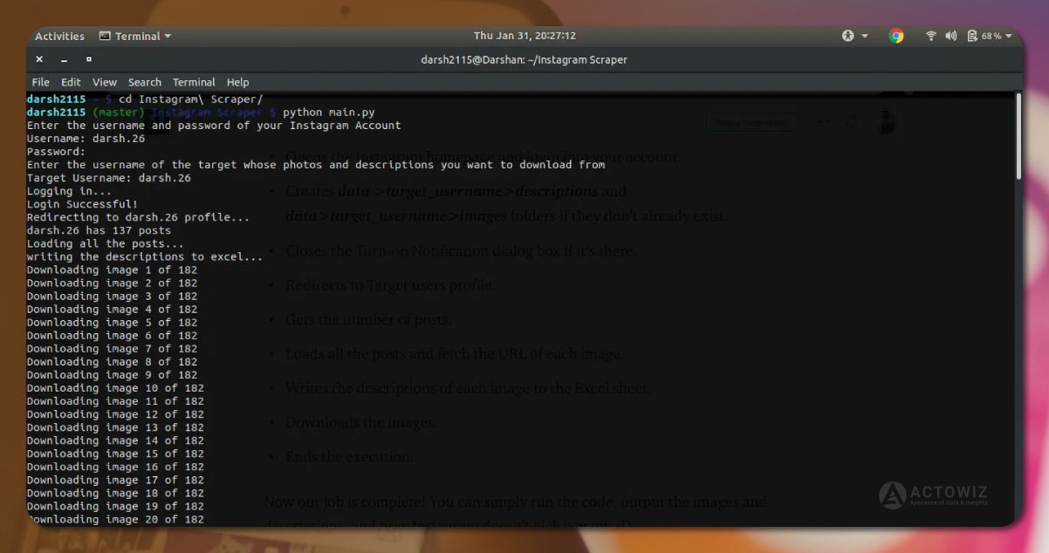Viewport: 1049px width, 553px height.
Task: Click the 'Downloading image 19 of 182' line
Action: pyautogui.click(x=115, y=506)
